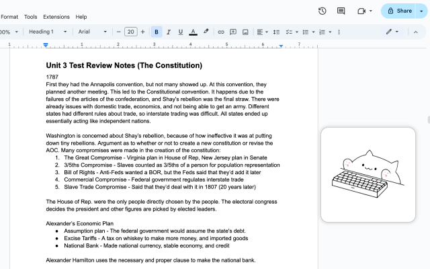Toggle bold formatting off
The width and height of the screenshot is (430, 269).
pyautogui.click(x=157, y=32)
